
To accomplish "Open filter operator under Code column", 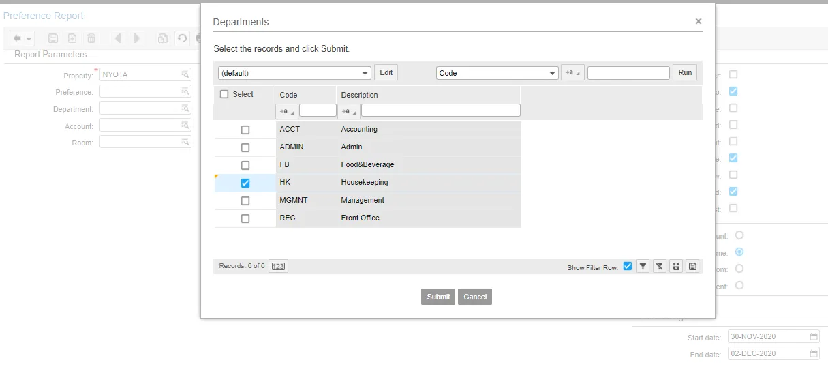I will pos(287,111).
